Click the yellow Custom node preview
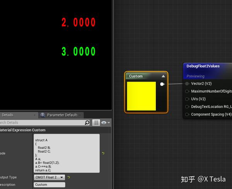This screenshot has height=189, width=232. click(141, 96)
